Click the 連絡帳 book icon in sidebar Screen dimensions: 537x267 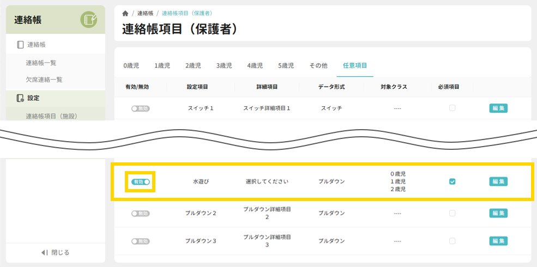click(x=20, y=45)
